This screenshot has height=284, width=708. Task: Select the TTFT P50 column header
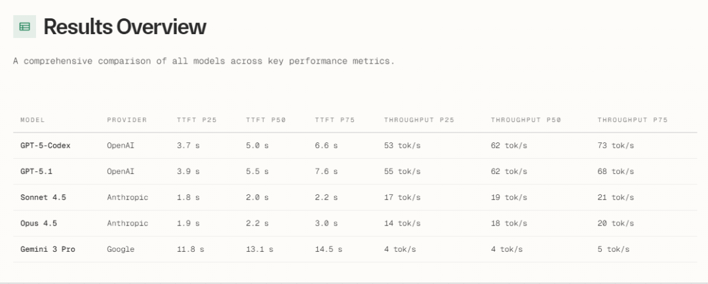[265, 120]
